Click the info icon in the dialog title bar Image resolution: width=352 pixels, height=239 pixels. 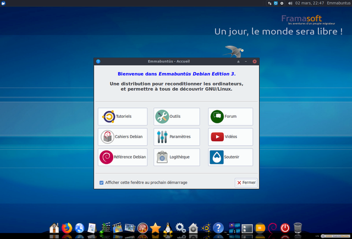coord(98,61)
